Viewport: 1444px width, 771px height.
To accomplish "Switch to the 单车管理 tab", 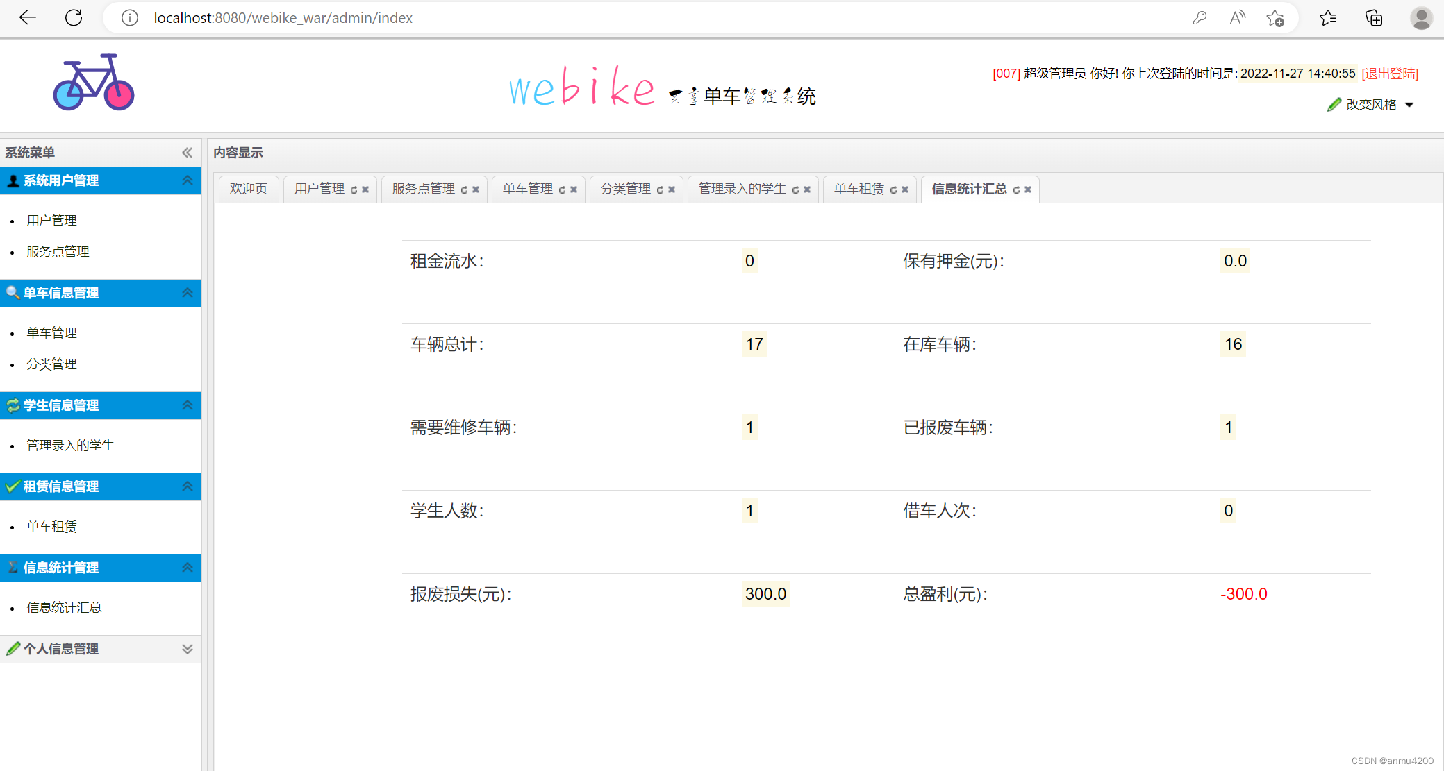I will (x=527, y=189).
